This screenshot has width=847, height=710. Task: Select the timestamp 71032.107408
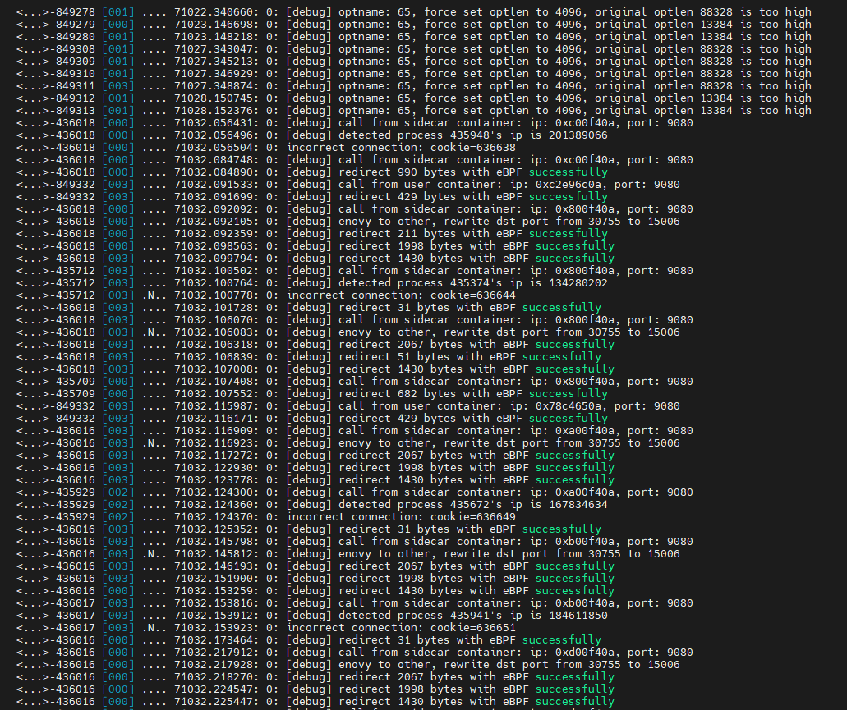click(x=214, y=382)
